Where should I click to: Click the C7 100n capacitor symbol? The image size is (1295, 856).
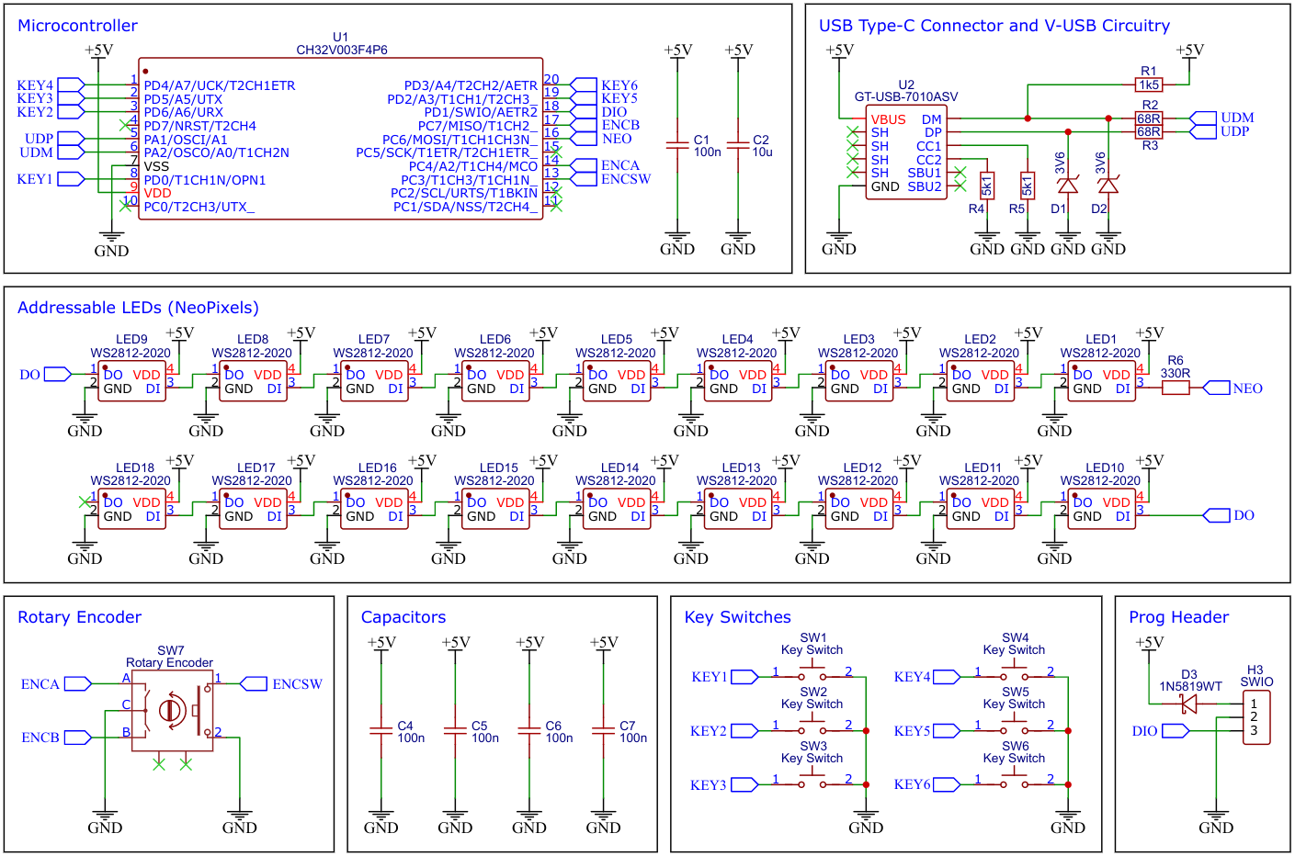point(603,731)
